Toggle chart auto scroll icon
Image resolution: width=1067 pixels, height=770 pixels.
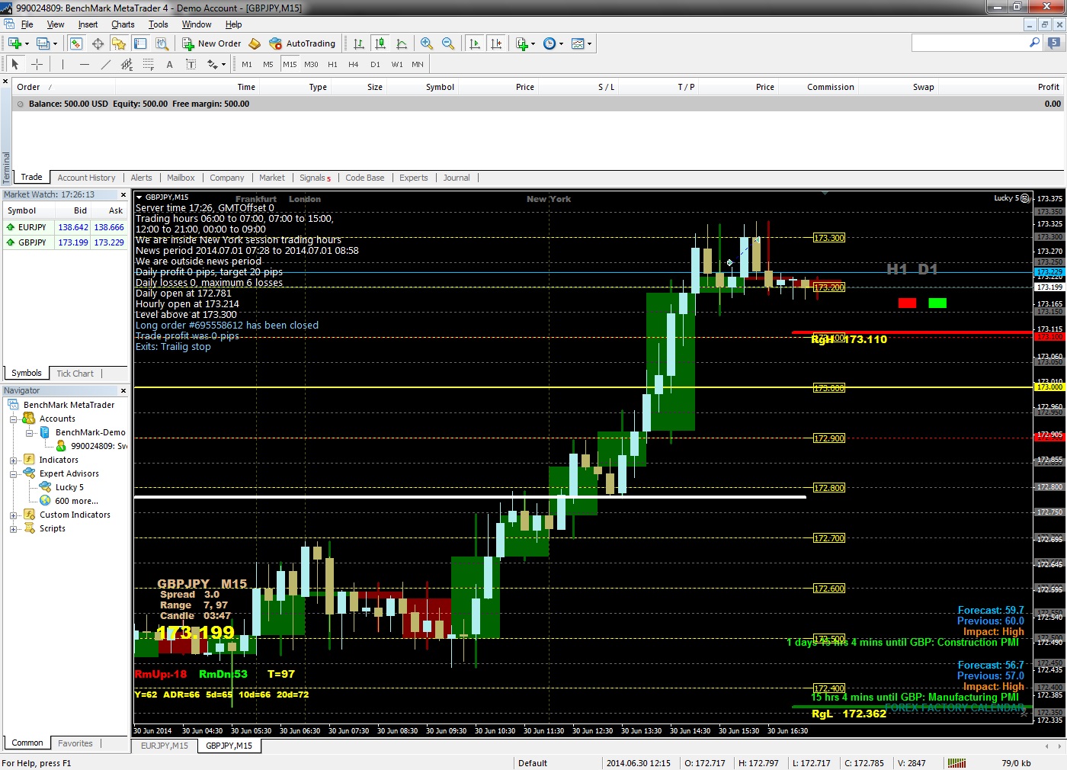tap(475, 43)
